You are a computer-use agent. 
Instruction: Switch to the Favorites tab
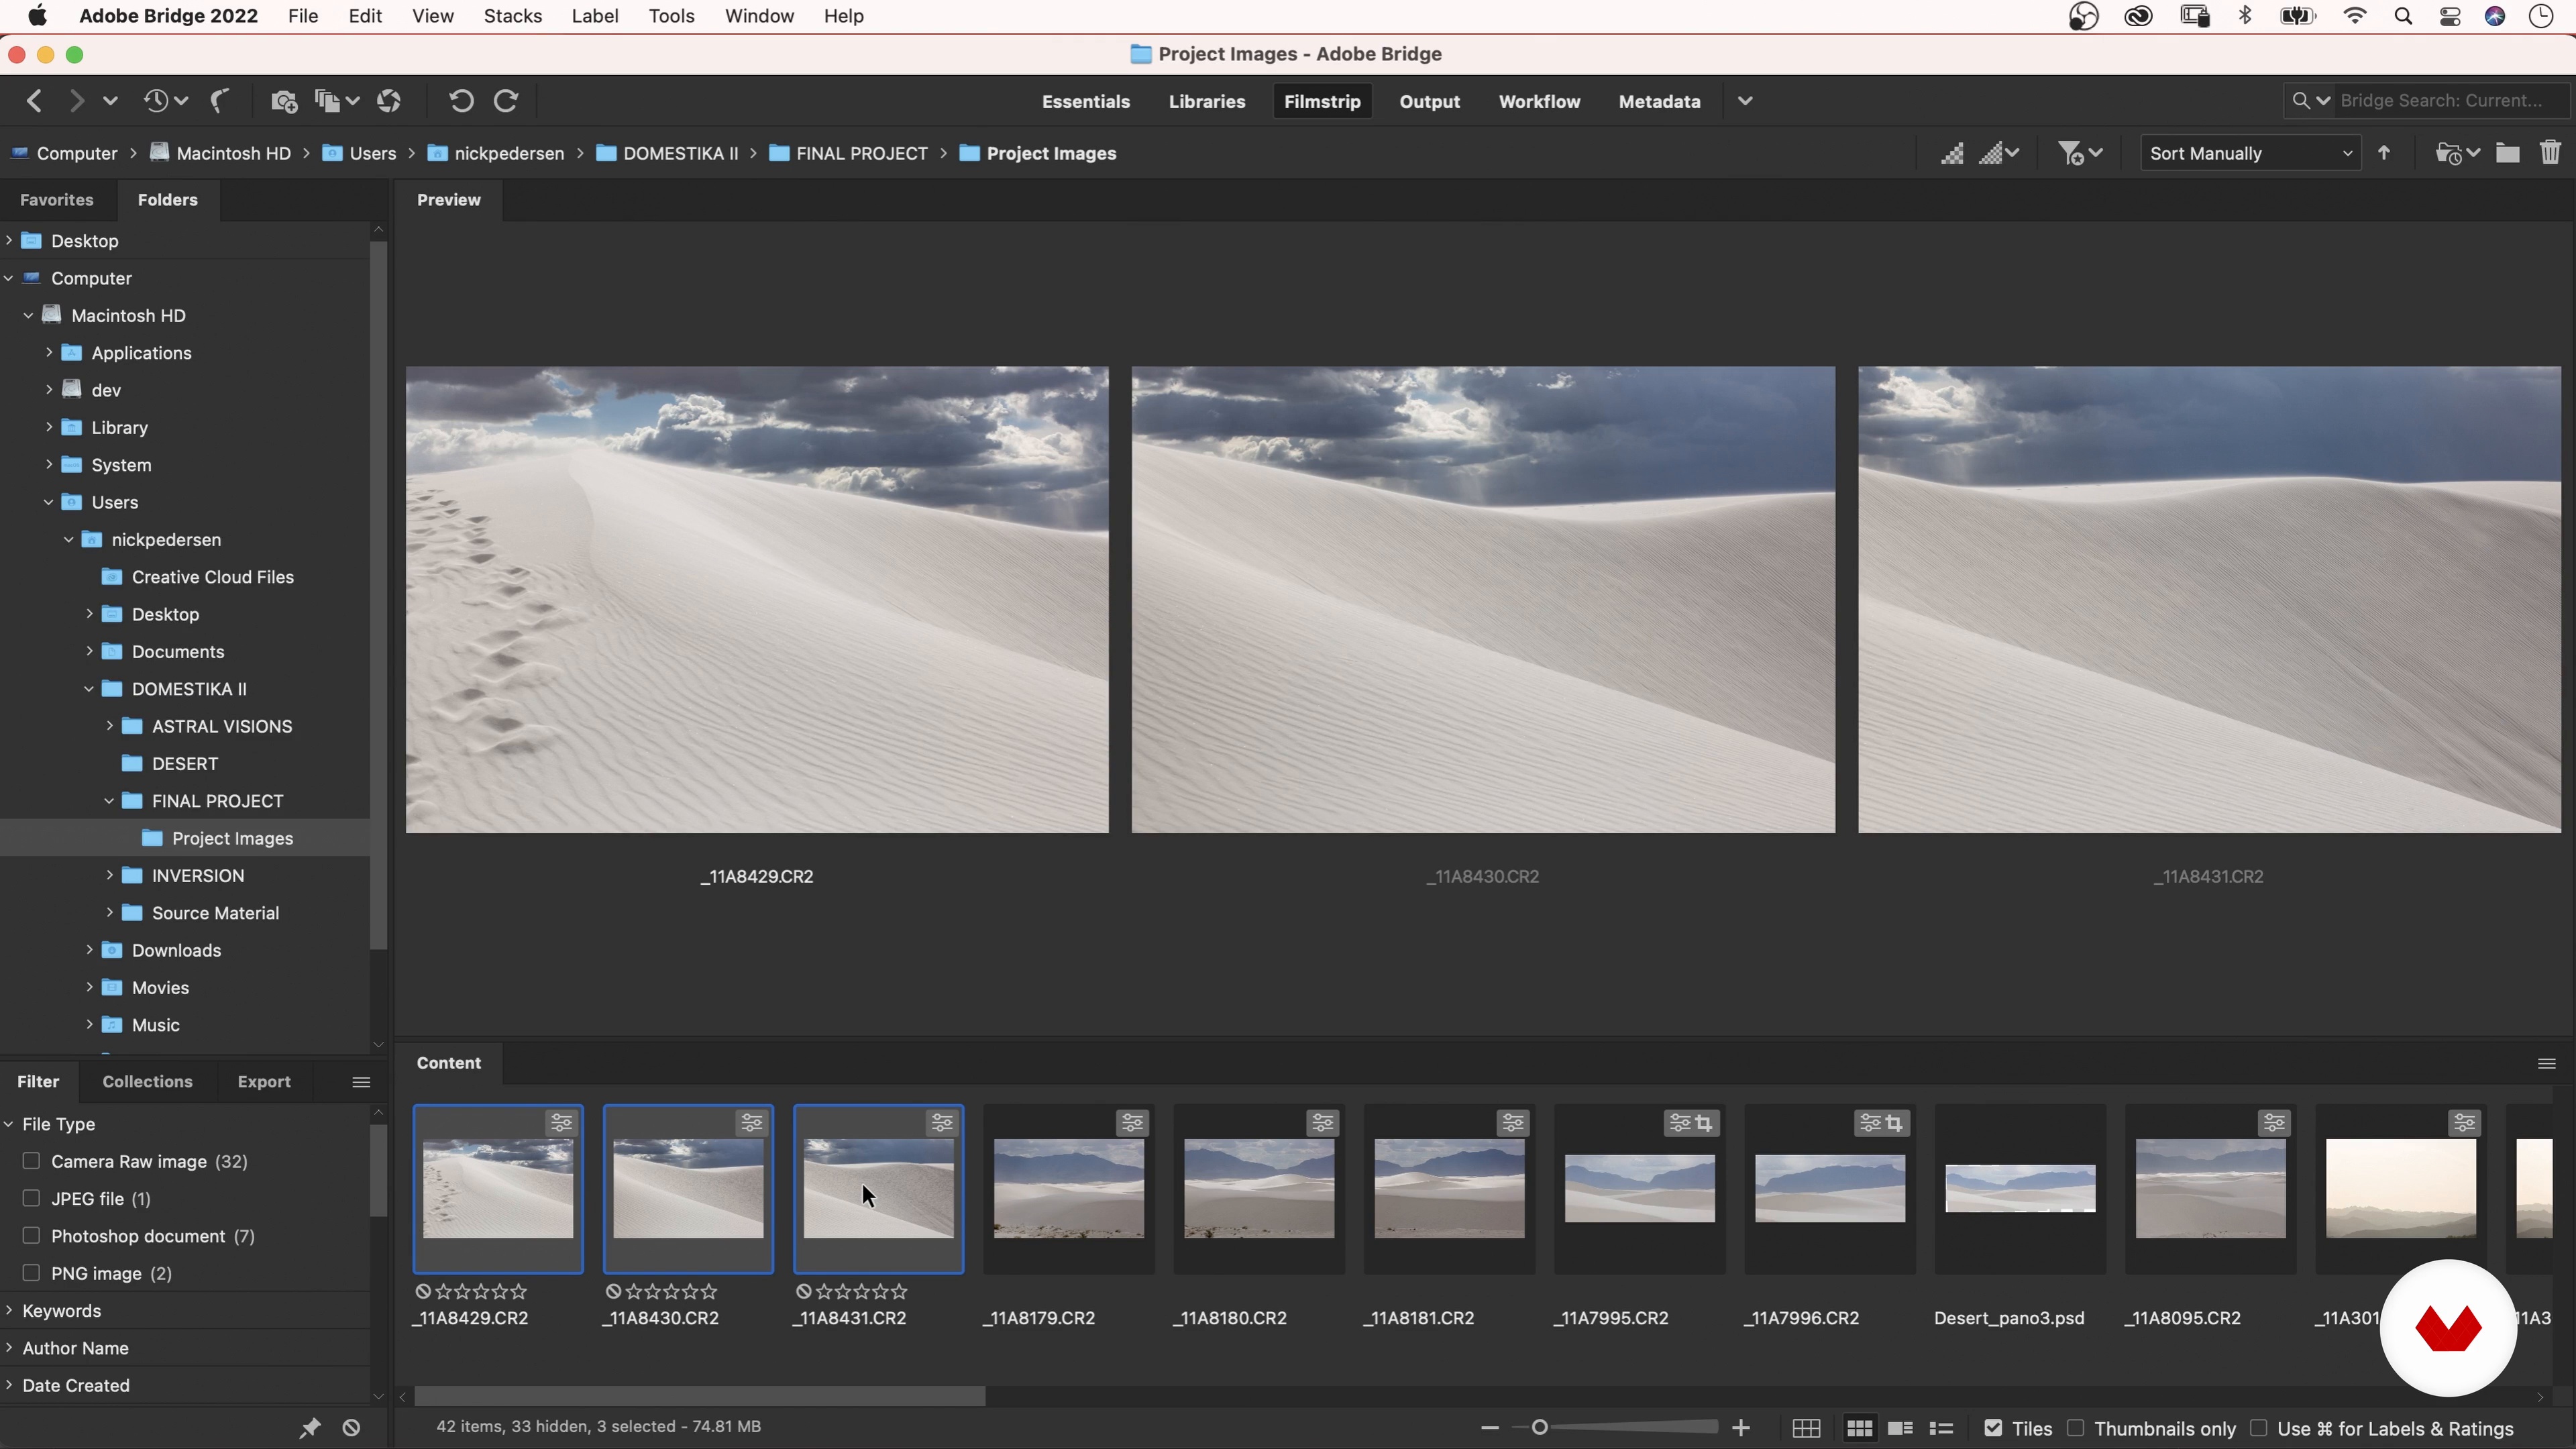pyautogui.click(x=57, y=199)
